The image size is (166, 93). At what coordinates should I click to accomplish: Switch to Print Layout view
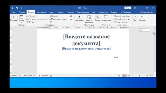coord(124,76)
